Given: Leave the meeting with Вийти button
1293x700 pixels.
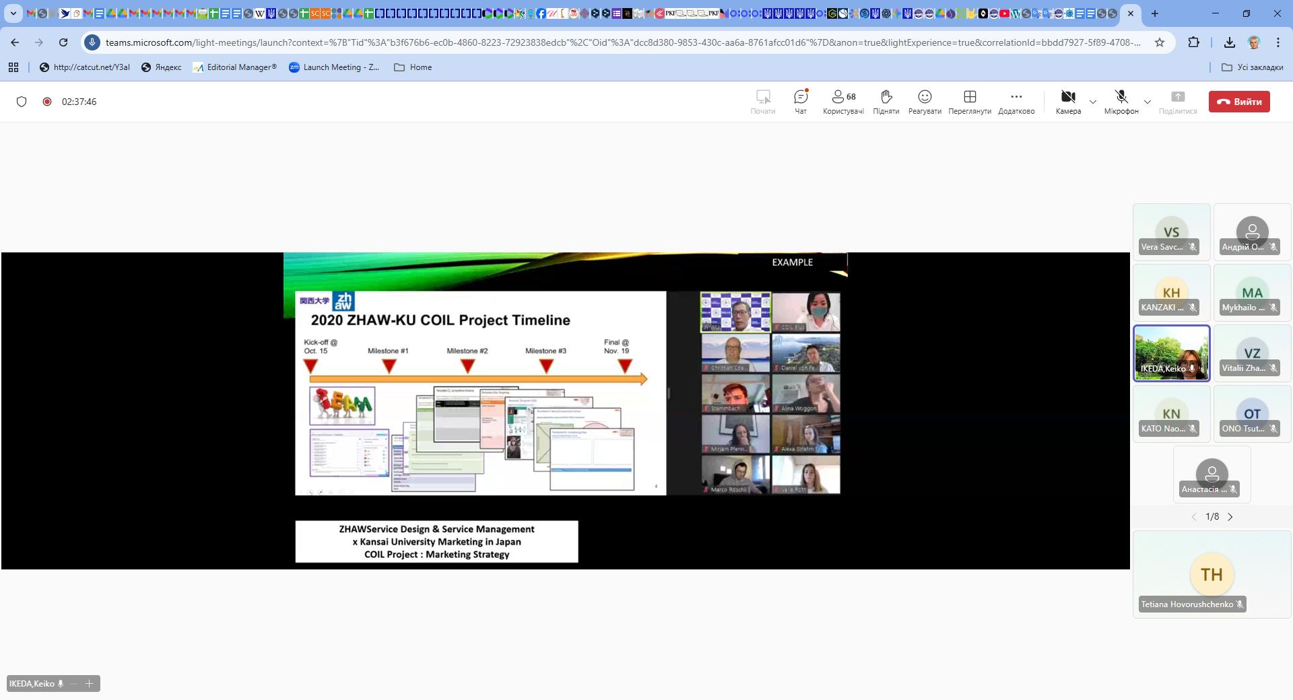Looking at the screenshot, I should (x=1238, y=102).
